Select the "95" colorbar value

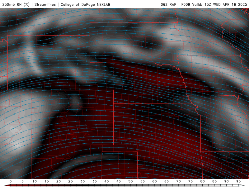pos(238,181)
